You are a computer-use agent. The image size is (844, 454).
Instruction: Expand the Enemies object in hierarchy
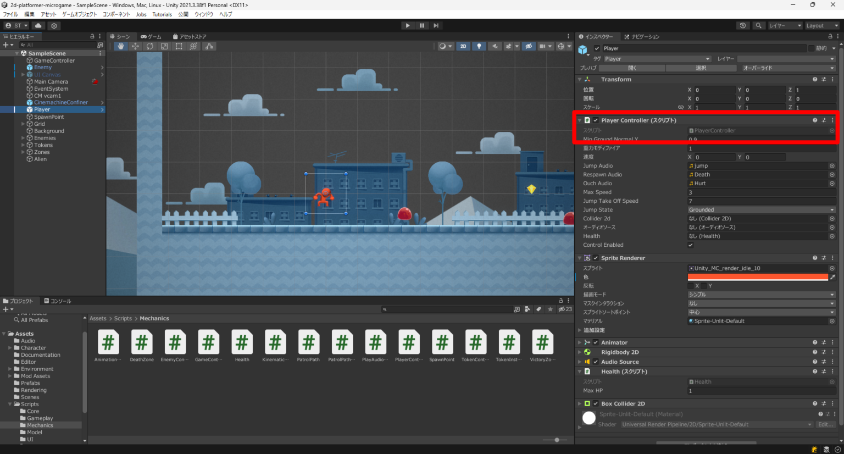pyautogui.click(x=23, y=138)
